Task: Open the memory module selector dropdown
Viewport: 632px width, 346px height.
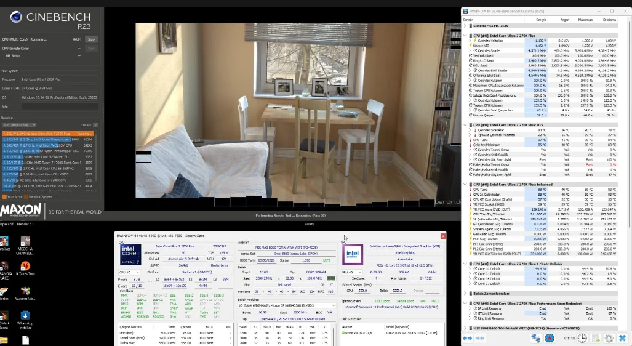Action: coord(287,305)
